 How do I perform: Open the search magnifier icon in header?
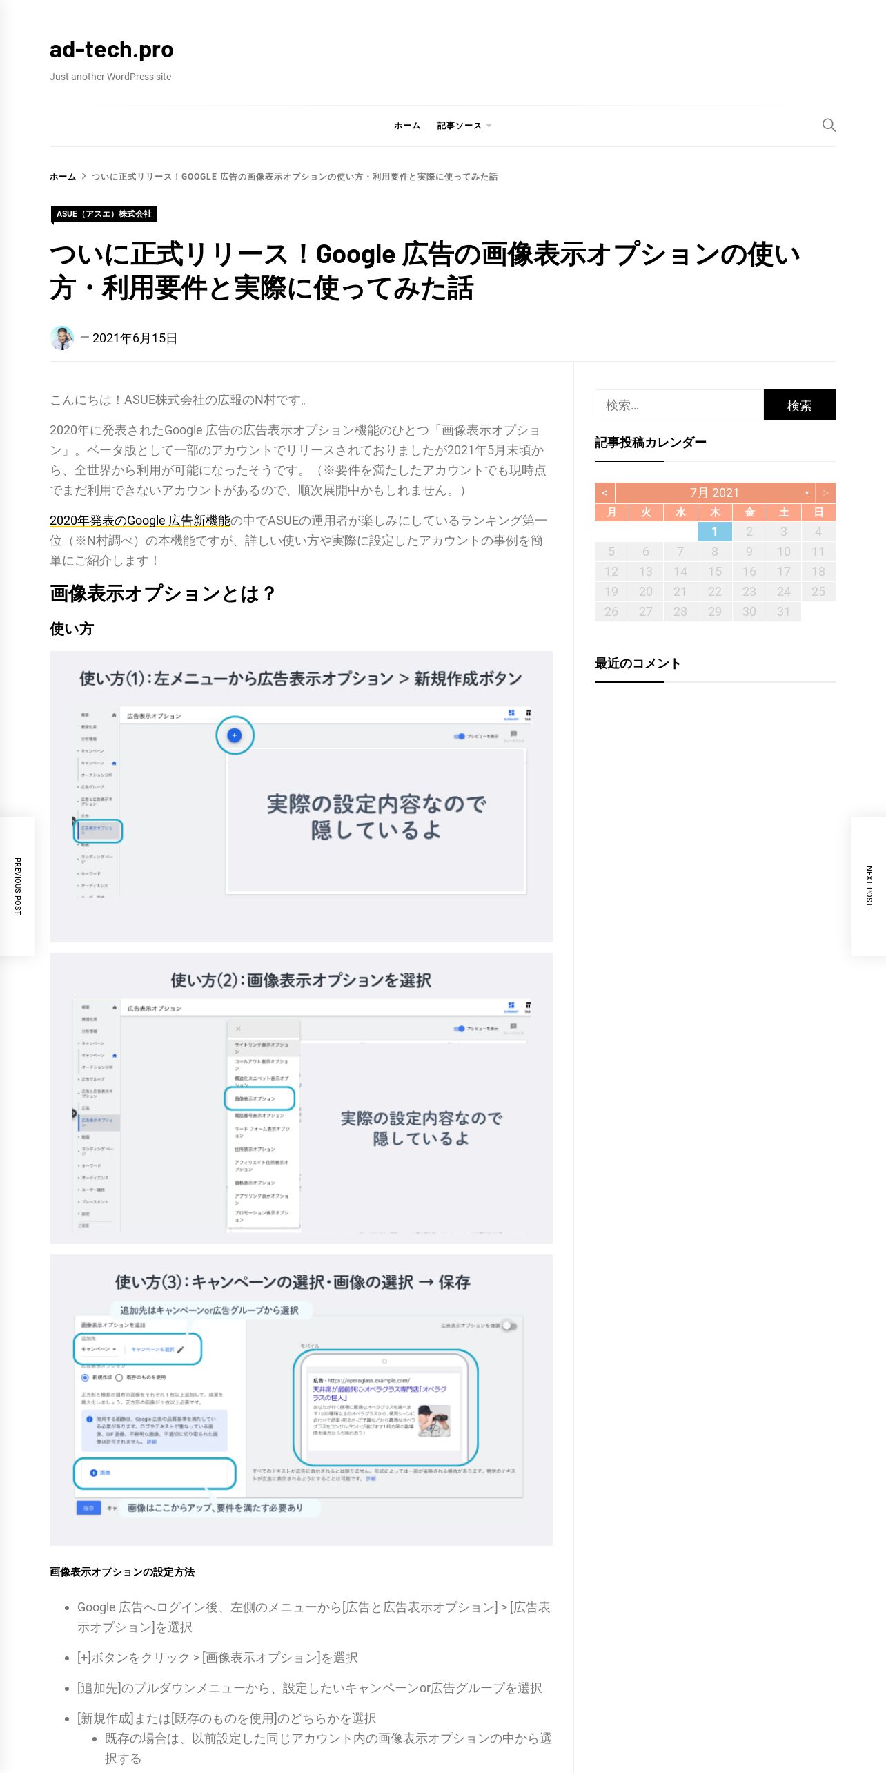[829, 125]
